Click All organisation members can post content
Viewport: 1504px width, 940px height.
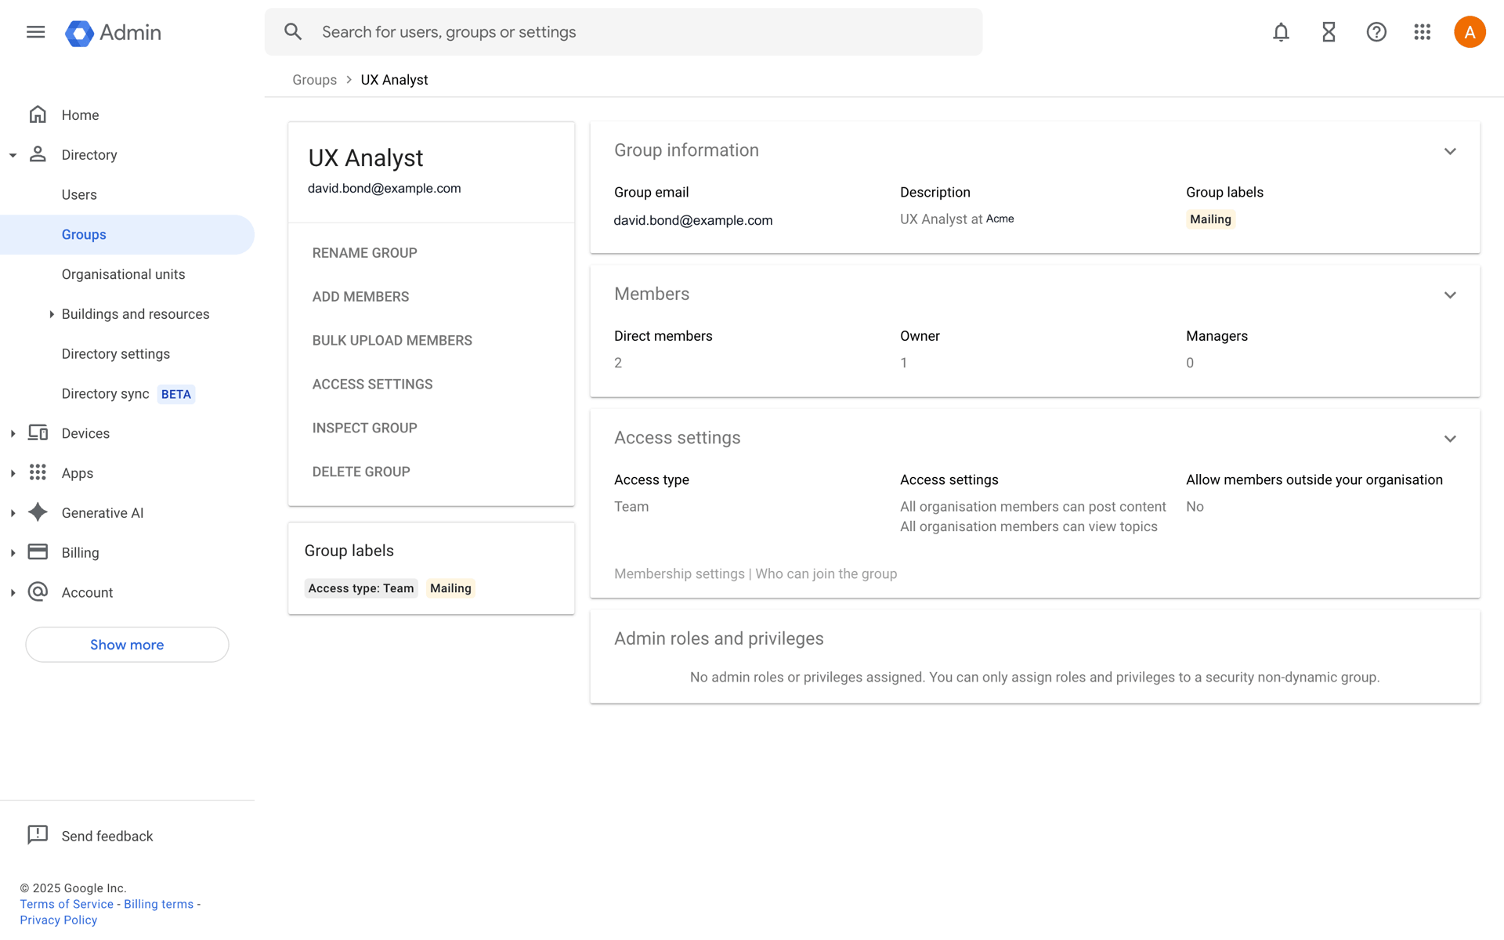[x=1032, y=507]
